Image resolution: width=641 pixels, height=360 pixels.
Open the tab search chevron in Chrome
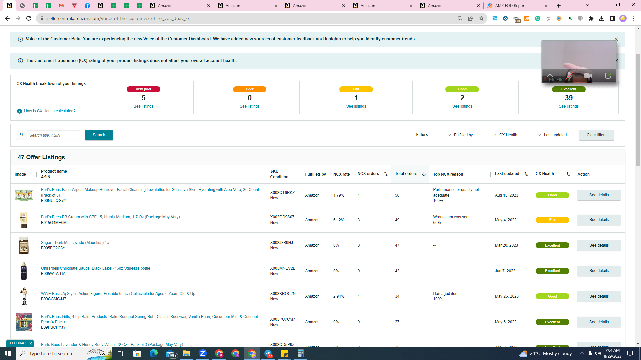pos(587,5)
